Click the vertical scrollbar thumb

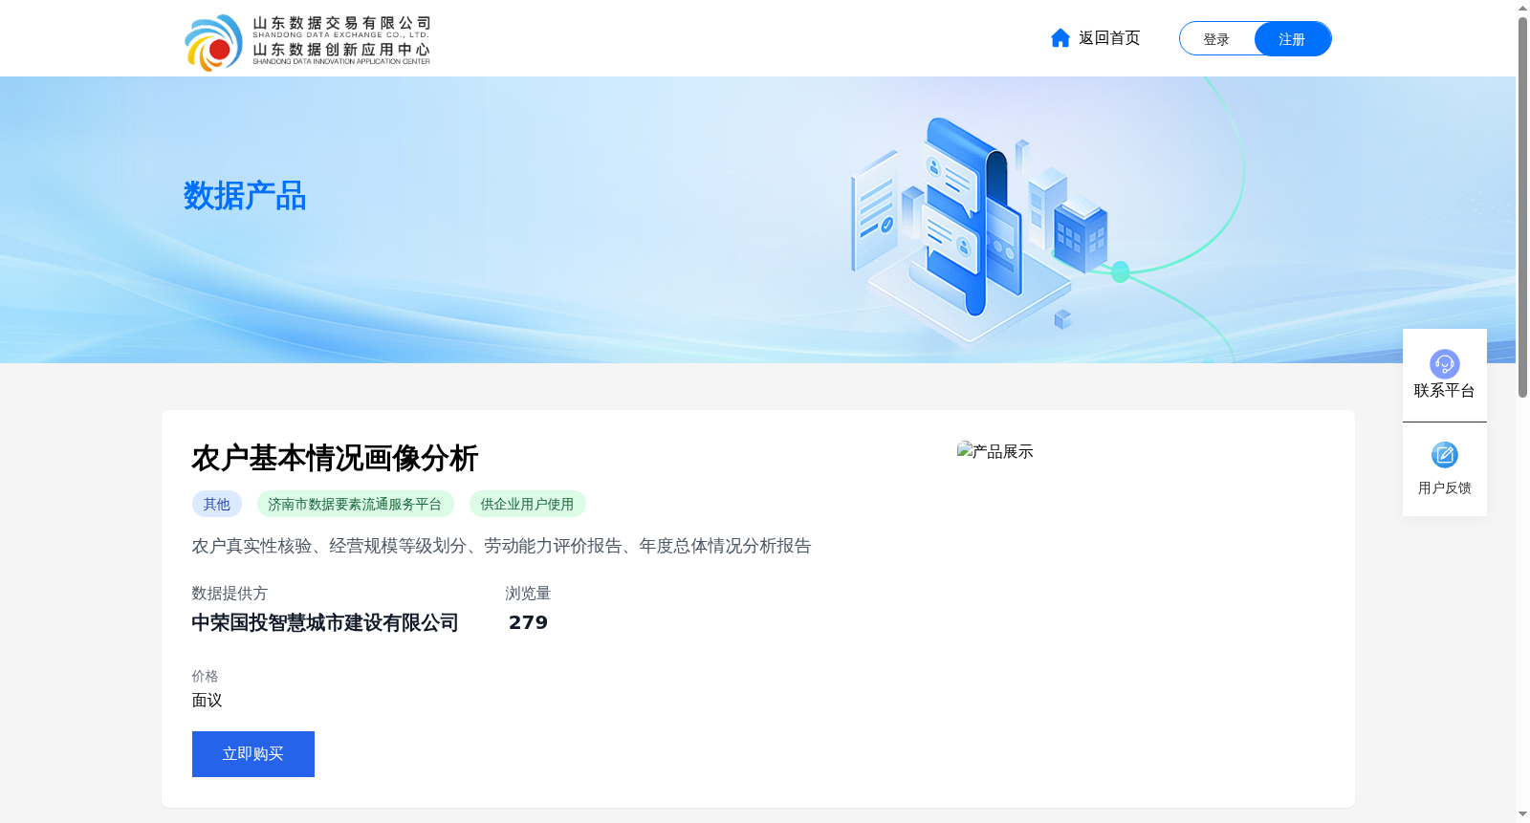point(1522,206)
